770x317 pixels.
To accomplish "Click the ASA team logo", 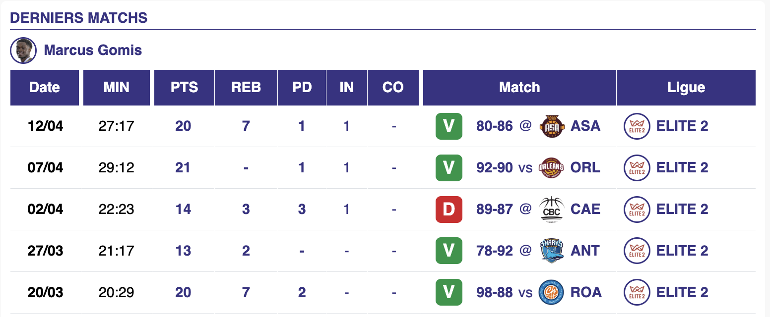I will click(x=550, y=126).
